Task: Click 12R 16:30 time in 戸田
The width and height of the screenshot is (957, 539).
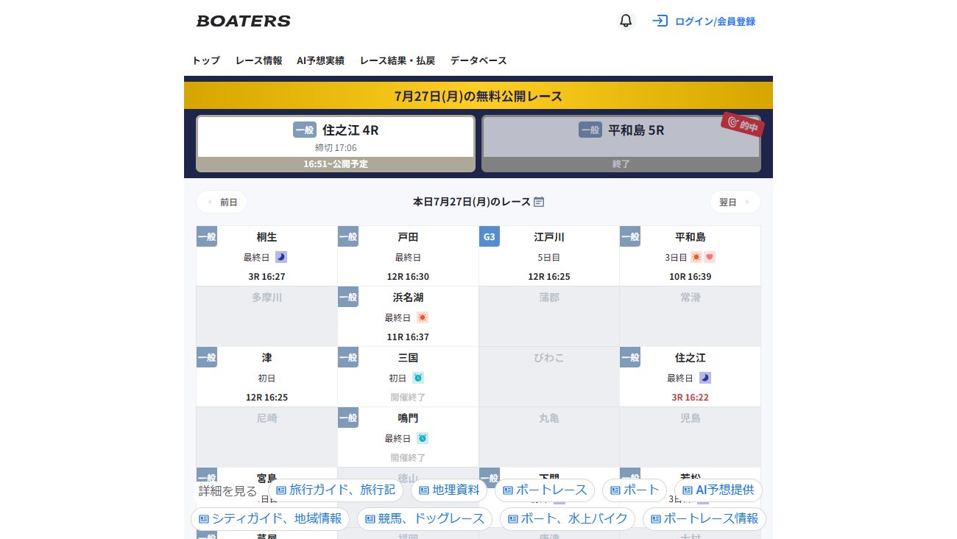Action: click(x=408, y=277)
